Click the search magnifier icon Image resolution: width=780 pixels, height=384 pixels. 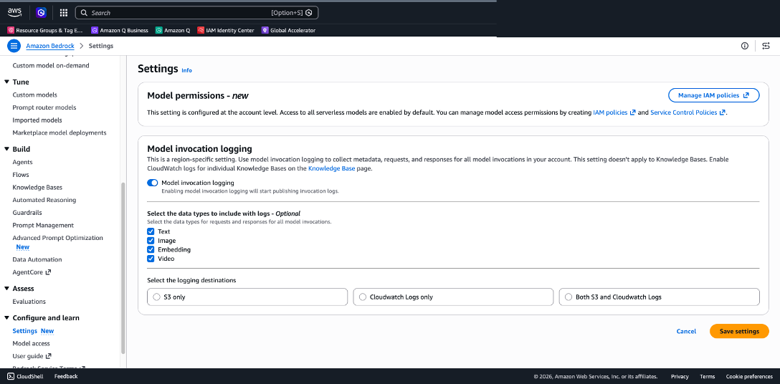tap(84, 12)
